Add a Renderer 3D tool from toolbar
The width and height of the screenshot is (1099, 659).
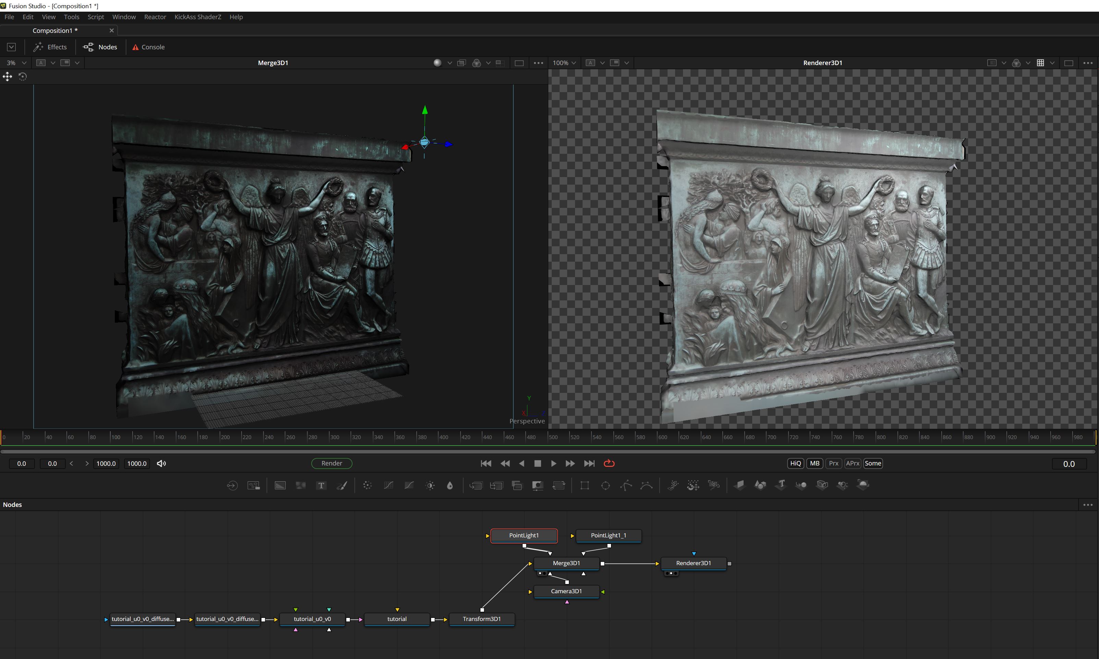(x=863, y=485)
